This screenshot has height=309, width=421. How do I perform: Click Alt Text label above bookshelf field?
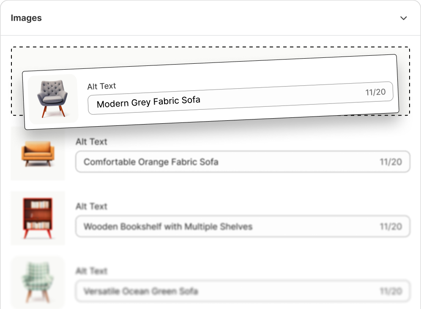[91, 206]
